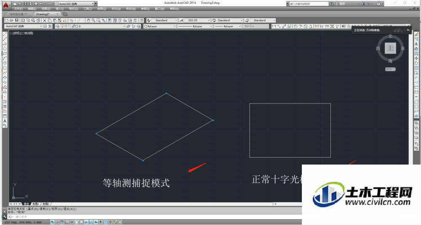Open the 插入(I) menu
This screenshot has height=225, width=421.
(60, 8)
